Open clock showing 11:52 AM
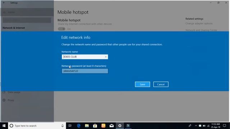Viewport: 230px width, 129px height. [x=216, y=126]
